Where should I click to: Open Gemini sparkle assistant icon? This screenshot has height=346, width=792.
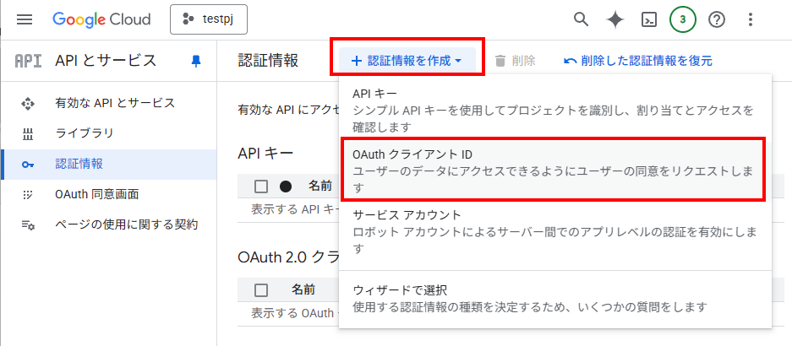[x=615, y=19]
